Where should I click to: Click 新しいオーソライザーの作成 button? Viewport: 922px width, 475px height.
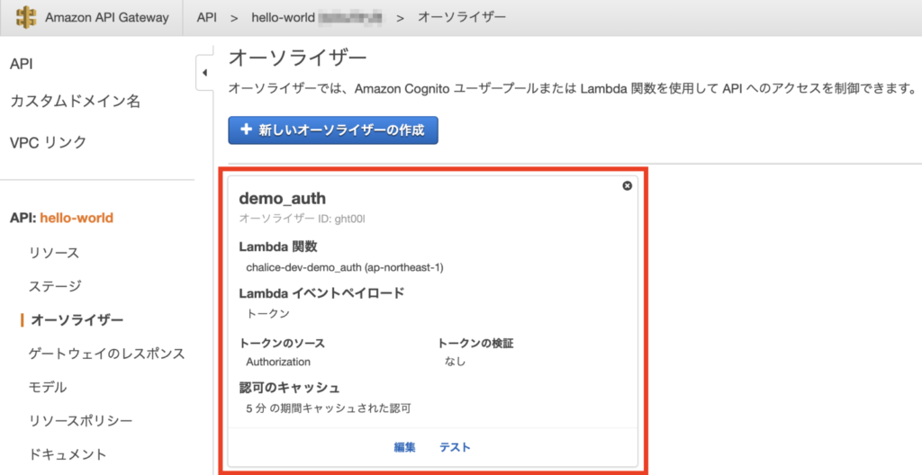tap(333, 130)
